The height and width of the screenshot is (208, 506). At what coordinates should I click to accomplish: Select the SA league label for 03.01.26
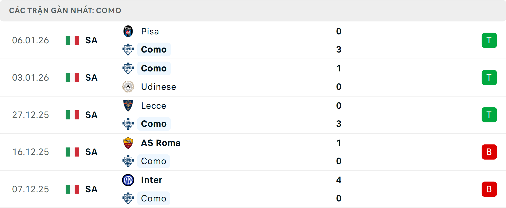pyautogui.click(x=91, y=78)
